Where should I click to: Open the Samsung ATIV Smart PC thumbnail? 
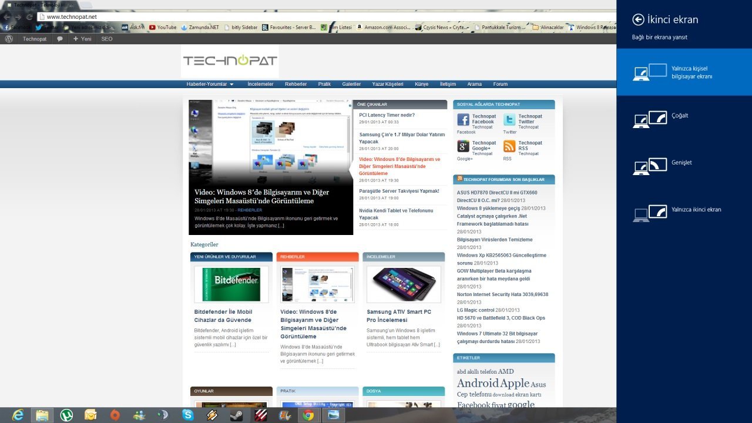(404, 284)
